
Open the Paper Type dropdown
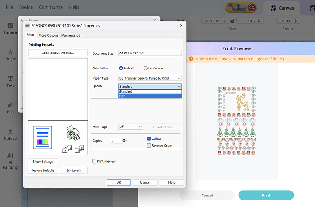coord(149,78)
